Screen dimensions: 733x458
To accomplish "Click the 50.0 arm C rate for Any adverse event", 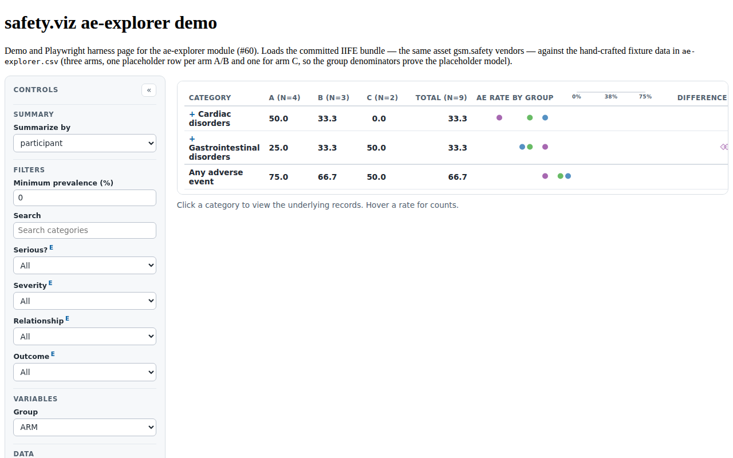I will pyautogui.click(x=377, y=177).
